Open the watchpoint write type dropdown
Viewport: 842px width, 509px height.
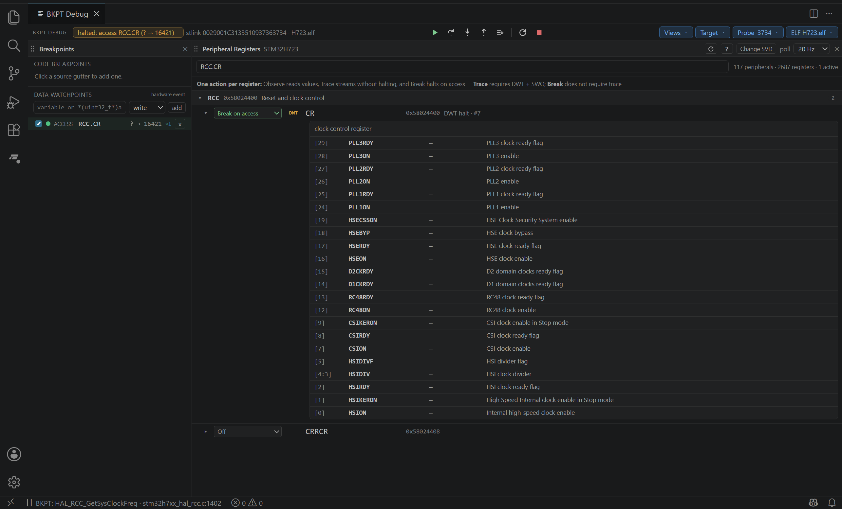click(147, 108)
